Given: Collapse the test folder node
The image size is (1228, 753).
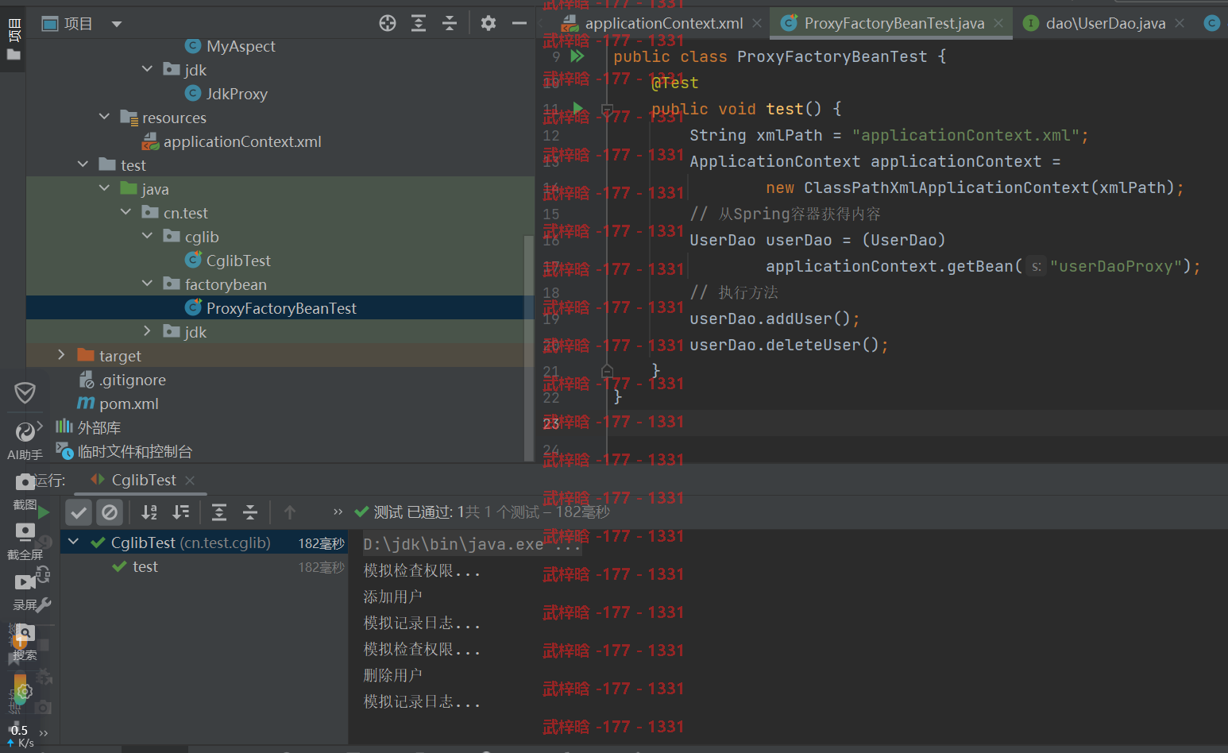Looking at the screenshot, I should (83, 165).
